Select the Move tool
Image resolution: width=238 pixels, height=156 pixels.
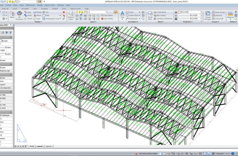[12, 15]
